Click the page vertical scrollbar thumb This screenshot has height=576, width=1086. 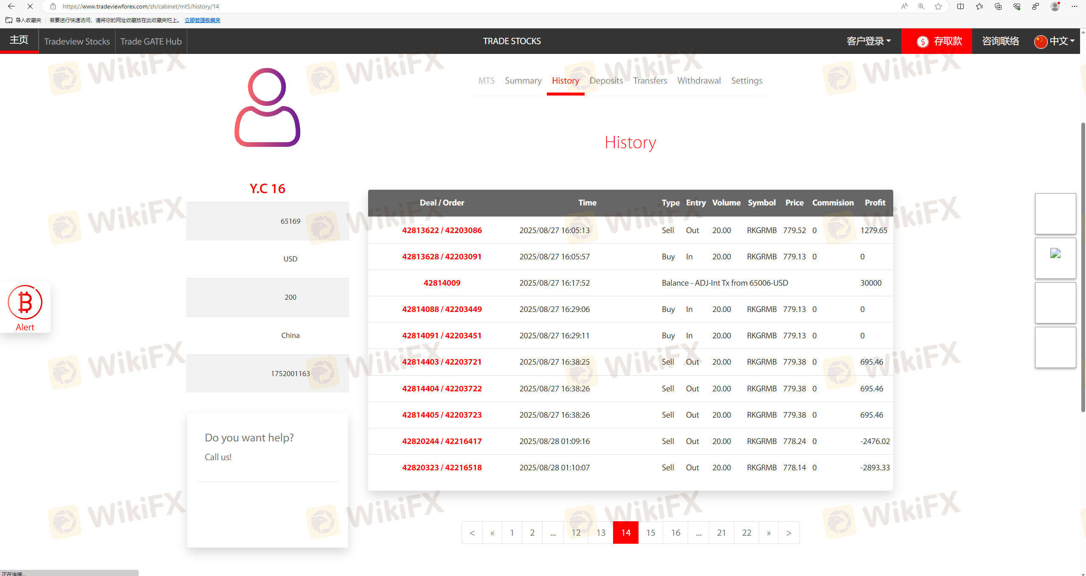[1083, 267]
